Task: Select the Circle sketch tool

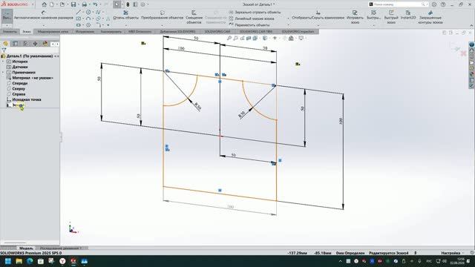Action: (88, 12)
